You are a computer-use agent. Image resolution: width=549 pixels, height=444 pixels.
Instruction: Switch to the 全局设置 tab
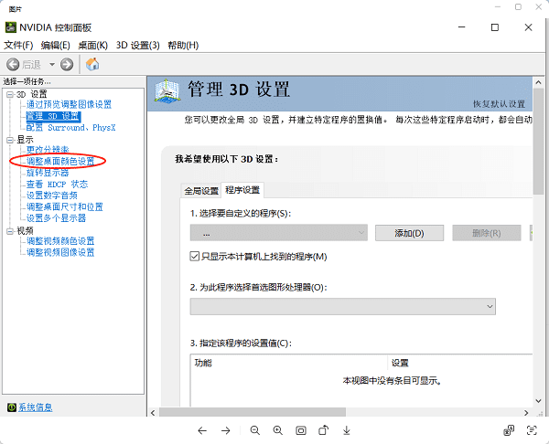(x=201, y=191)
